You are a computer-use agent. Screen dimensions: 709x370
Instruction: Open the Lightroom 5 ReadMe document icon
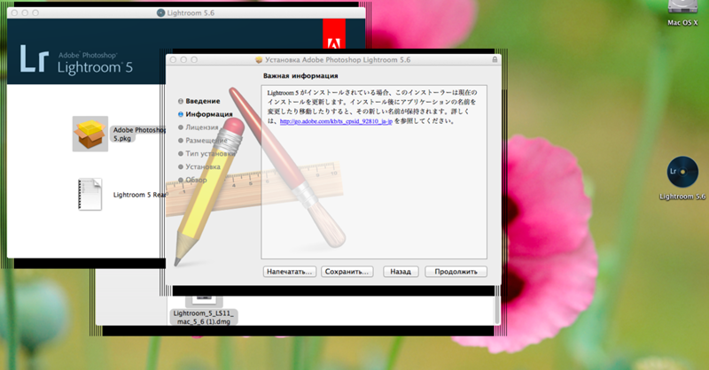click(90, 194)
